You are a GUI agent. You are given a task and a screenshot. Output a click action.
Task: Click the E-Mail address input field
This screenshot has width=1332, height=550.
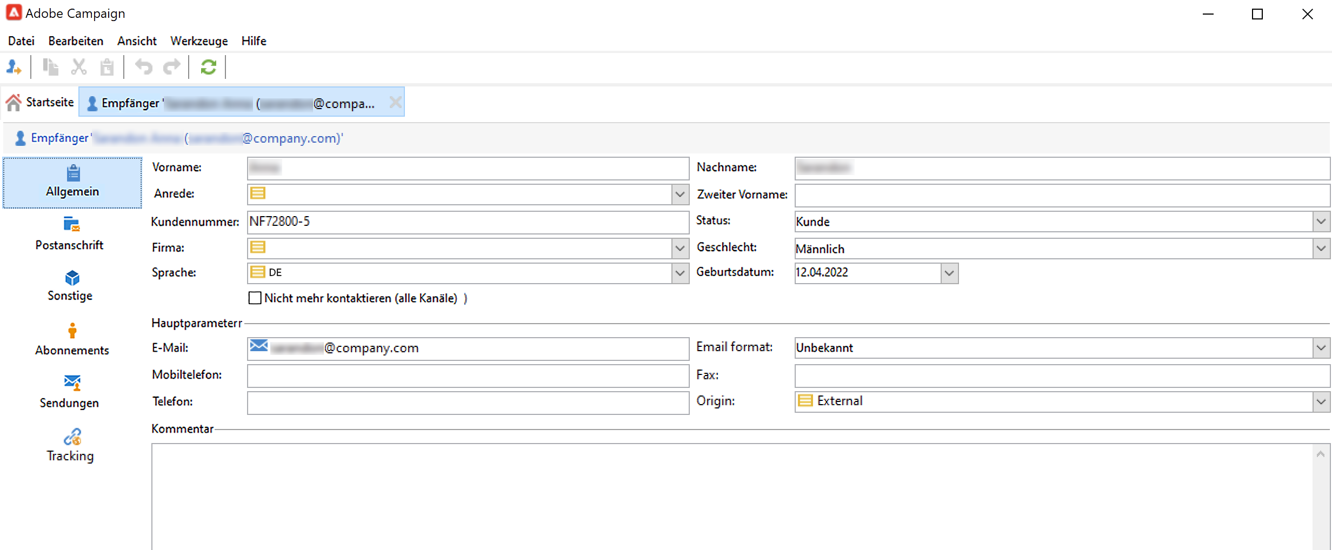click(x=468, y=349)
